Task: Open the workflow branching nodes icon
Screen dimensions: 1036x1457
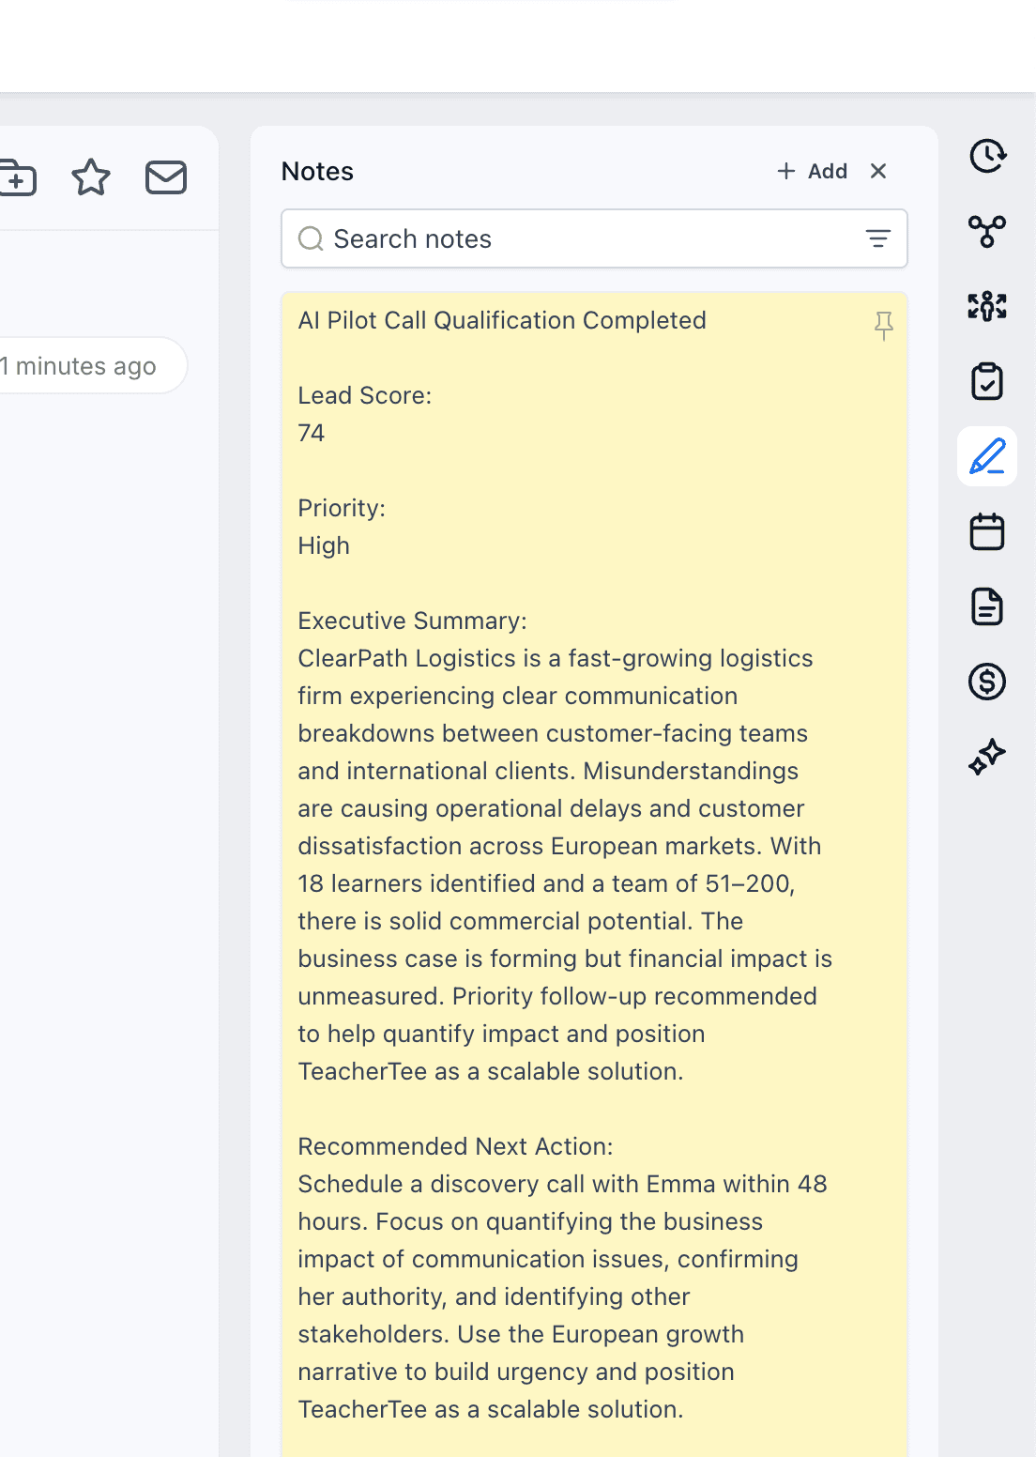Action: pos(987,231)
